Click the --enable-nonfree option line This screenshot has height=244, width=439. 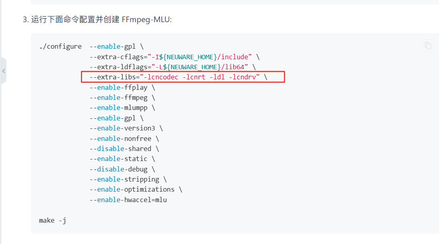click(124, 139)
